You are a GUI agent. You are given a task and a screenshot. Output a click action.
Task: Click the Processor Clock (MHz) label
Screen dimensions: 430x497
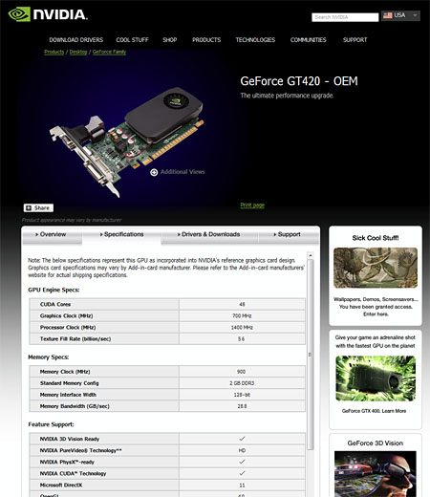pos(68,328)
